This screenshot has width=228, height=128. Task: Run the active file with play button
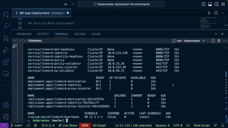point(209,13)
